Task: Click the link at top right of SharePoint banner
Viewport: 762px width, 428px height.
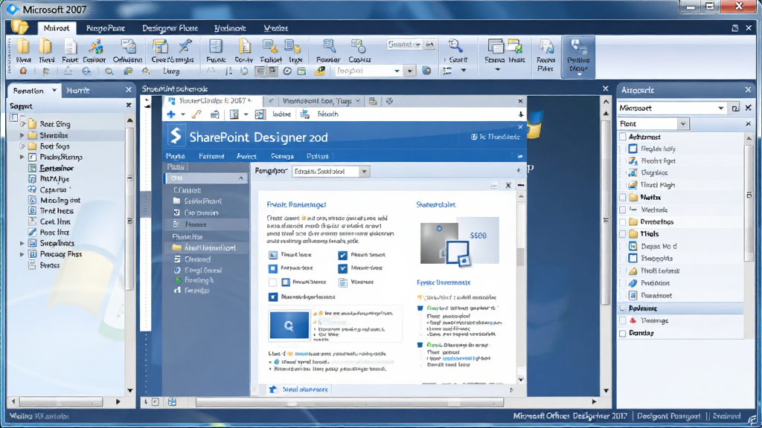Action: coord(495,137)
